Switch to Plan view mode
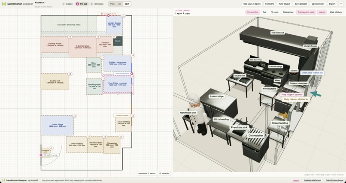 112,4
